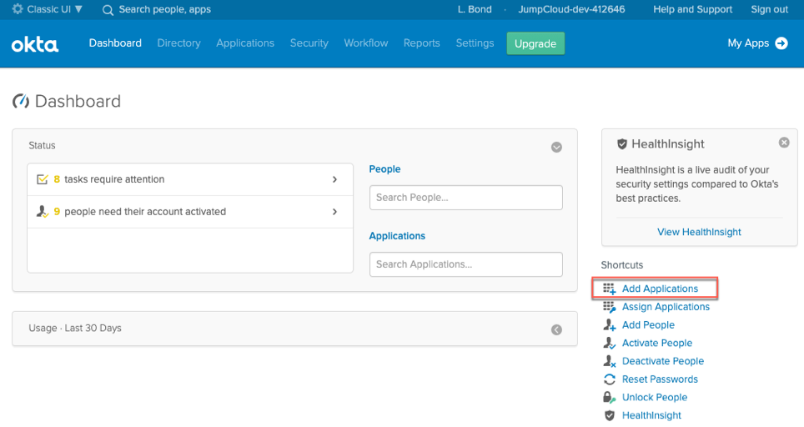Viewport: 804px width, 427px height.
Task: Open the Directory menu
Action: pyautogui.click(x=178, y=43)
